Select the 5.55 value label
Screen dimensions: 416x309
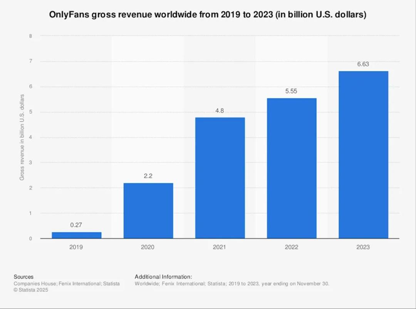coord(291,91)
